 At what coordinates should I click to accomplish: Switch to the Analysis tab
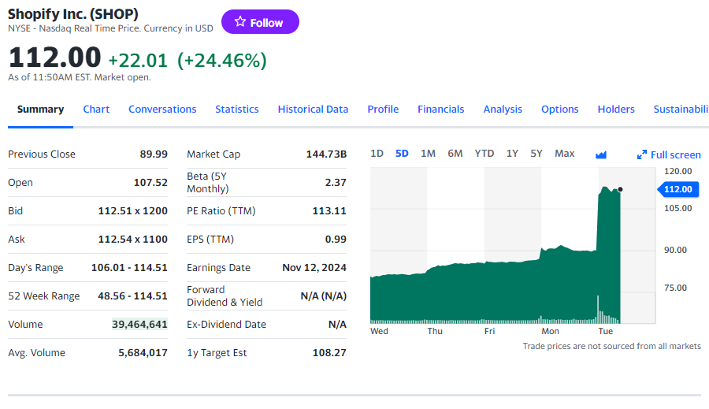click(503, 109)
